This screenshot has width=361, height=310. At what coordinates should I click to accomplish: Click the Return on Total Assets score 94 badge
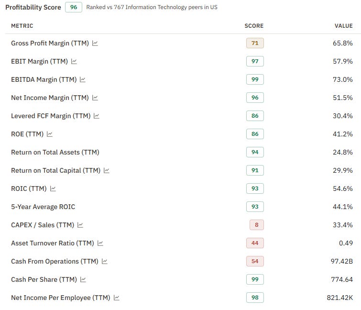coord(255,152)
